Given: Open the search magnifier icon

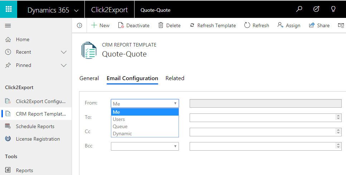Looking at the screenshot, I should tap(299, 9).
